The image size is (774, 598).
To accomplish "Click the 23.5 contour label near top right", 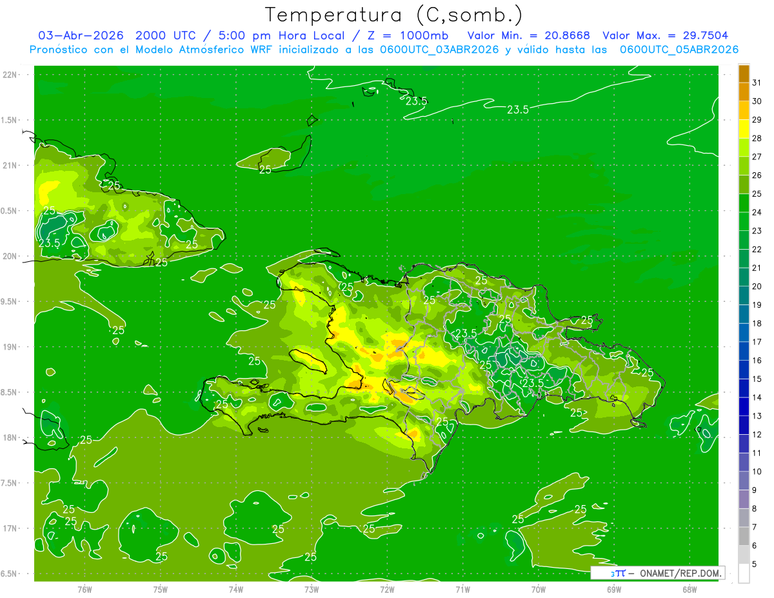I will pyautogui.click(x=517, y=110).
